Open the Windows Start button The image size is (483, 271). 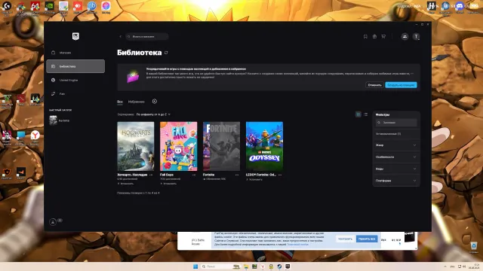click(195, 266)
